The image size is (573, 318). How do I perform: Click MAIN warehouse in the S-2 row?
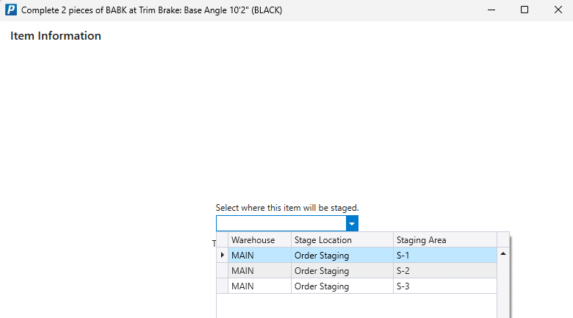coord(259,271)
